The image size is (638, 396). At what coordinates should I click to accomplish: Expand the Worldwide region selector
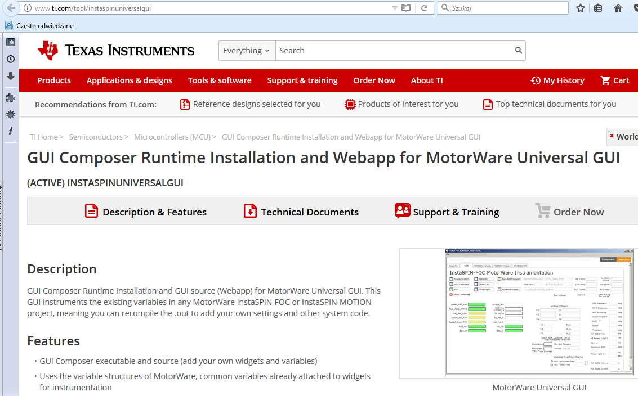(x=623, y=137)
